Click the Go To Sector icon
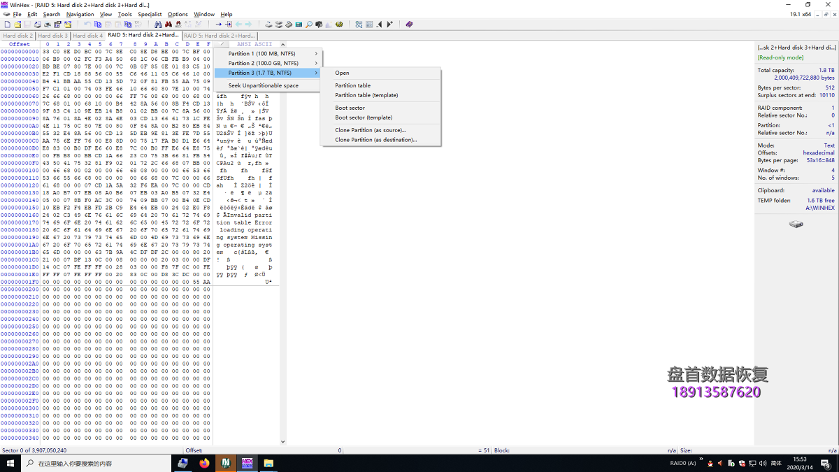 pyautogui.click(x=229, y=24)
